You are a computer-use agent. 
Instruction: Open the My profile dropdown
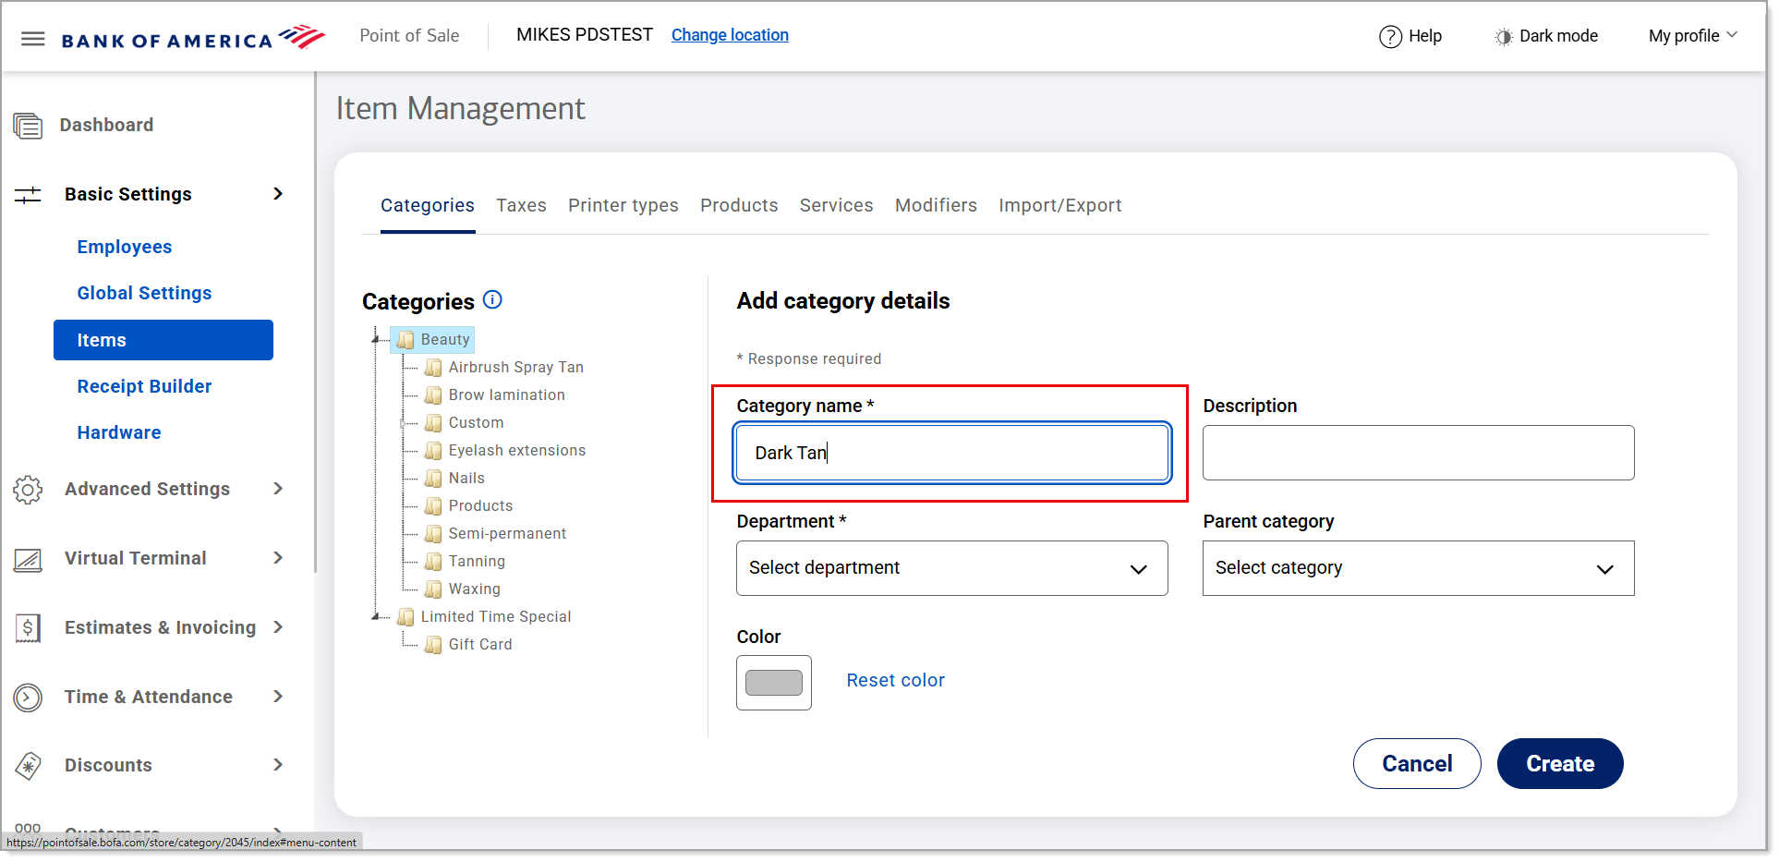(1693, 36)
